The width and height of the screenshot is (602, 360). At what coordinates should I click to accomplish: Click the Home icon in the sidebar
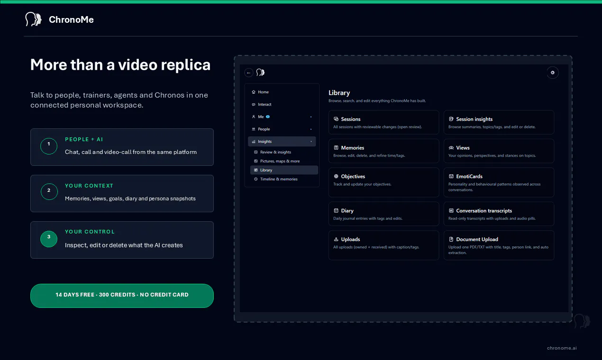254,92
